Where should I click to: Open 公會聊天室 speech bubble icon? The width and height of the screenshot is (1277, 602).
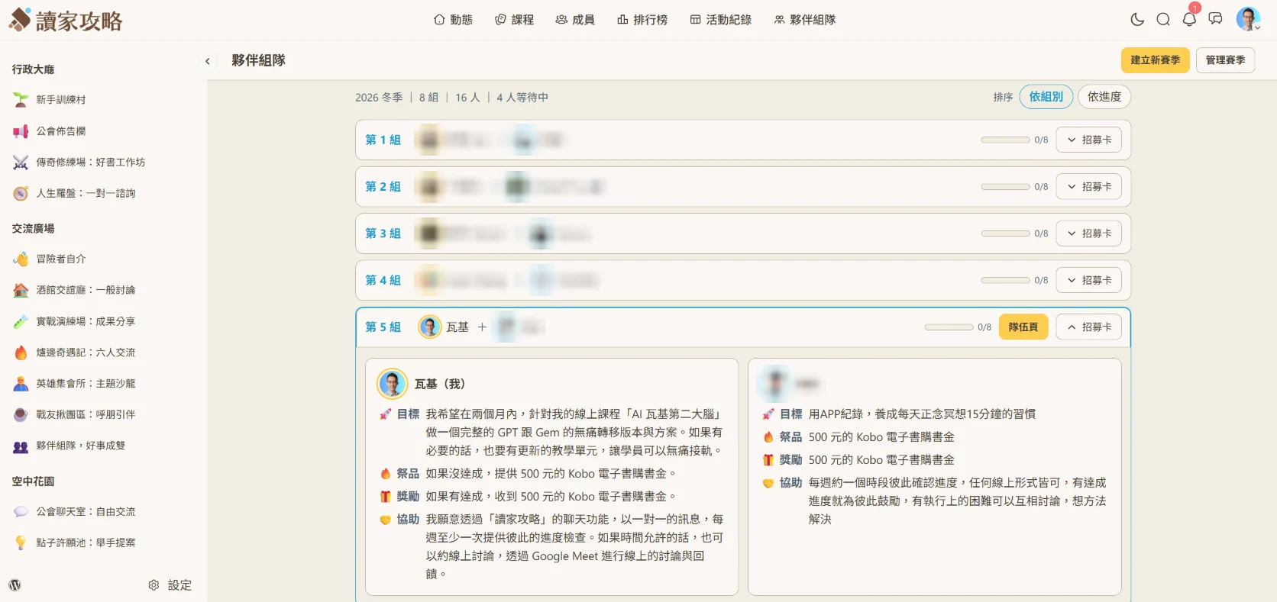[x=21, y=512]
